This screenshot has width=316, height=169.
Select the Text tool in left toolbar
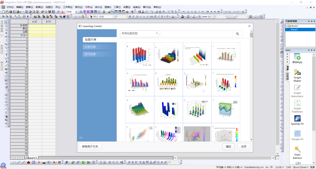click(6, 55)
